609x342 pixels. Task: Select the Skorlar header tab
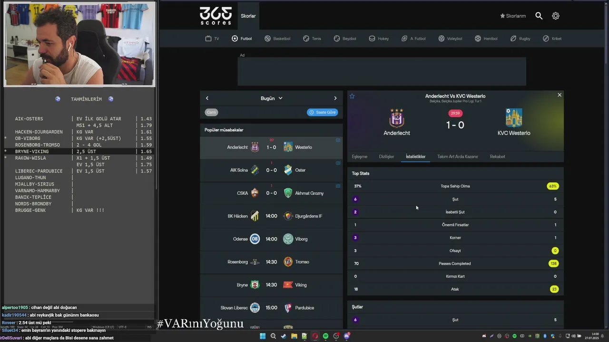coord(248,16)
